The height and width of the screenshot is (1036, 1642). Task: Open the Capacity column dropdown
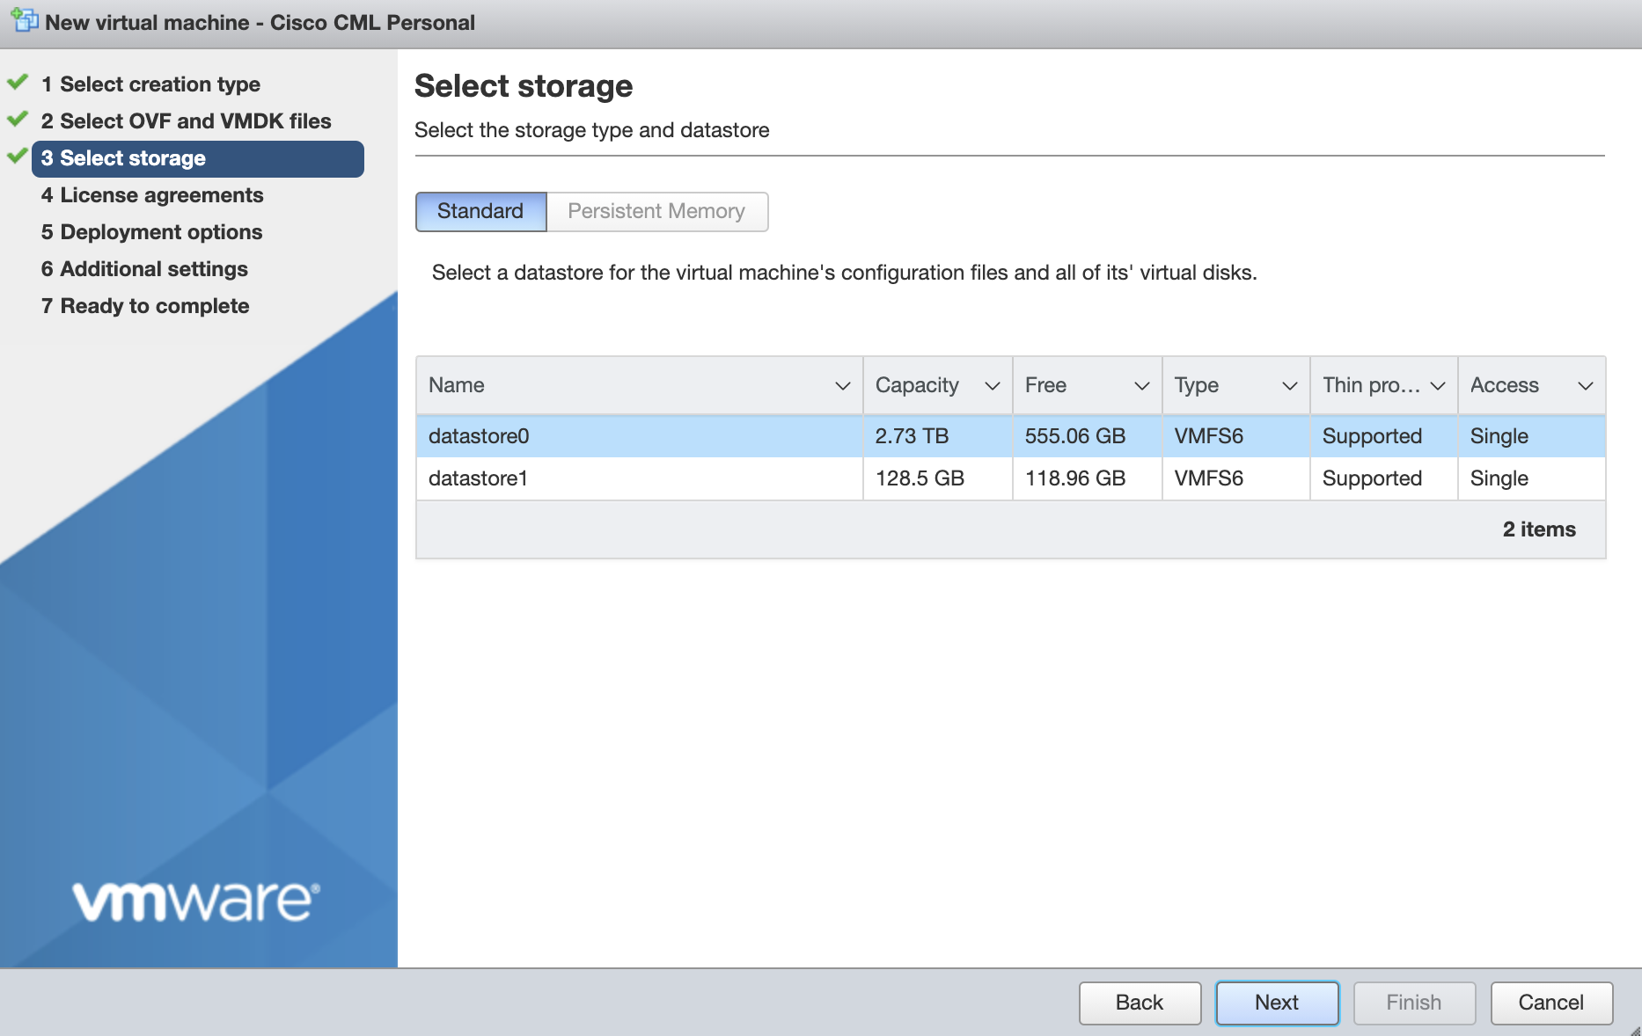click(x=991, y=385)
